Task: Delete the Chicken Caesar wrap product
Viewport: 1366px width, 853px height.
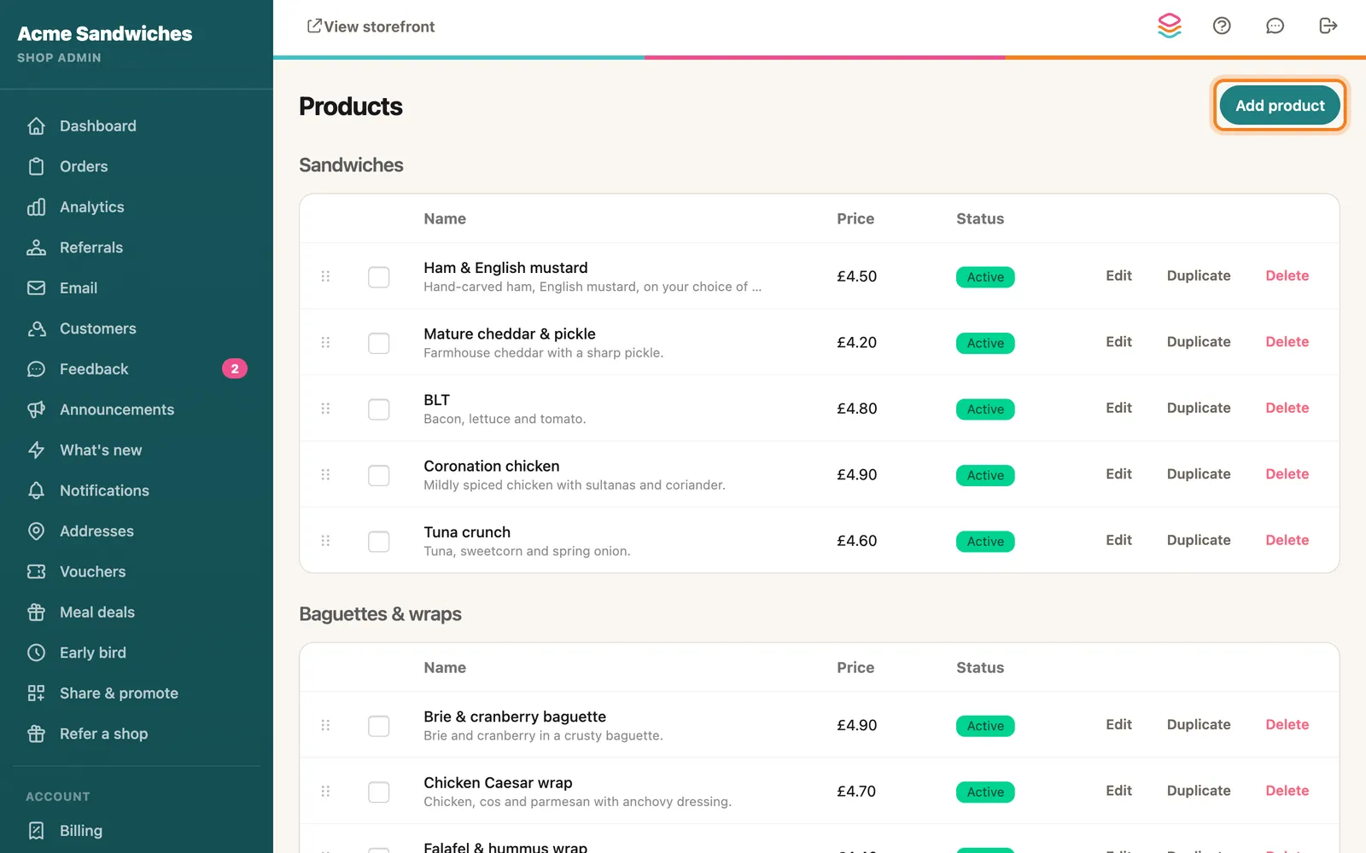Action: (1287, 791)
